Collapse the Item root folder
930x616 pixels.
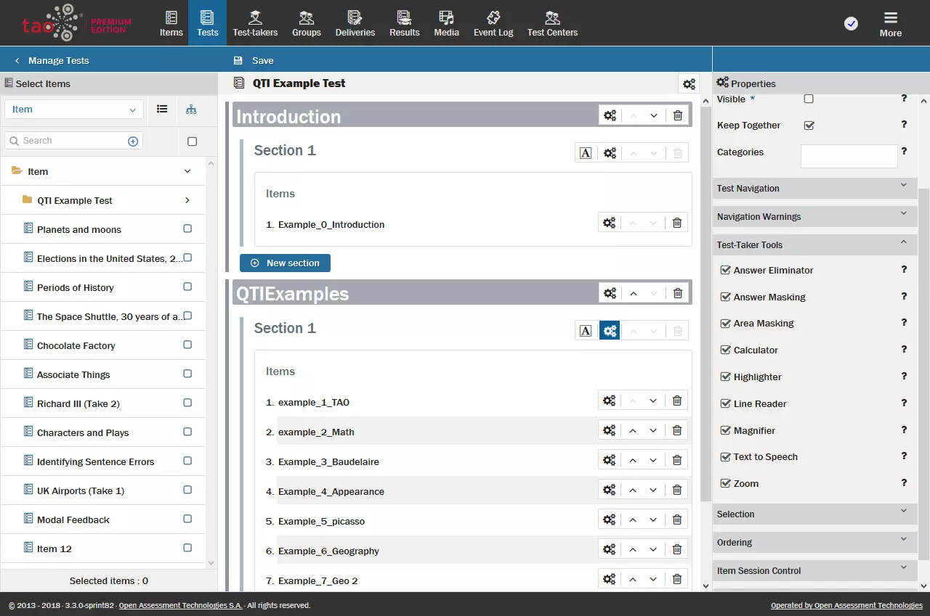[187, 171]
